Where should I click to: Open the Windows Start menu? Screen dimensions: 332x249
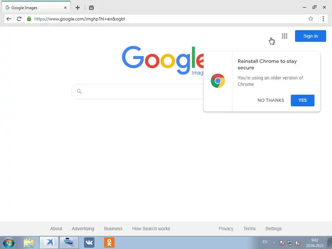9,243
